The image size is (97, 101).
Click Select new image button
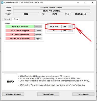pos(13,94)
